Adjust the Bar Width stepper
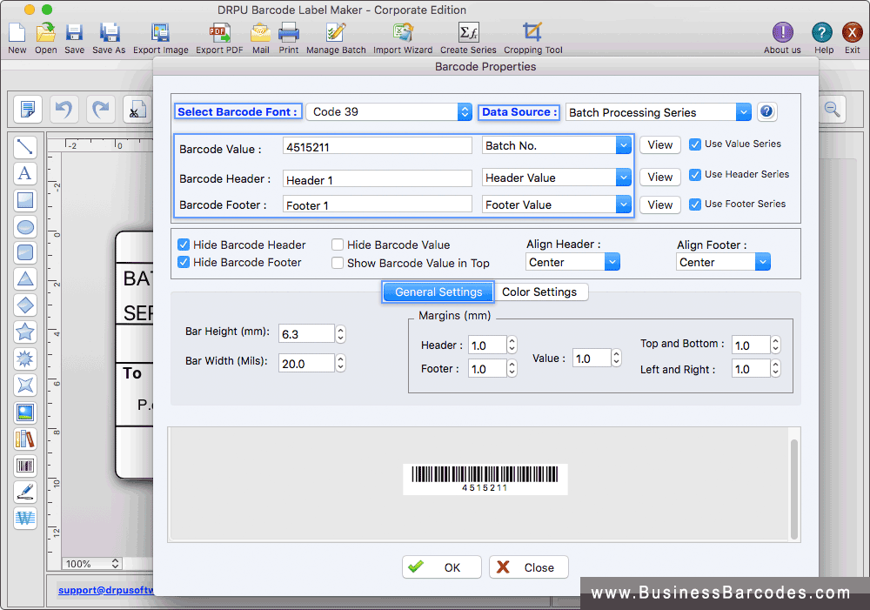 (x=341, y=363)
